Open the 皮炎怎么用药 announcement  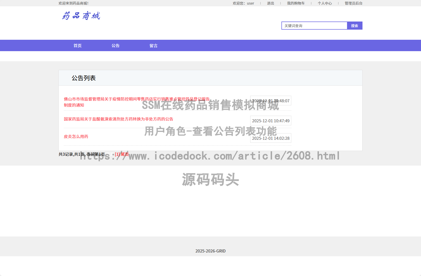coord(76,136)
